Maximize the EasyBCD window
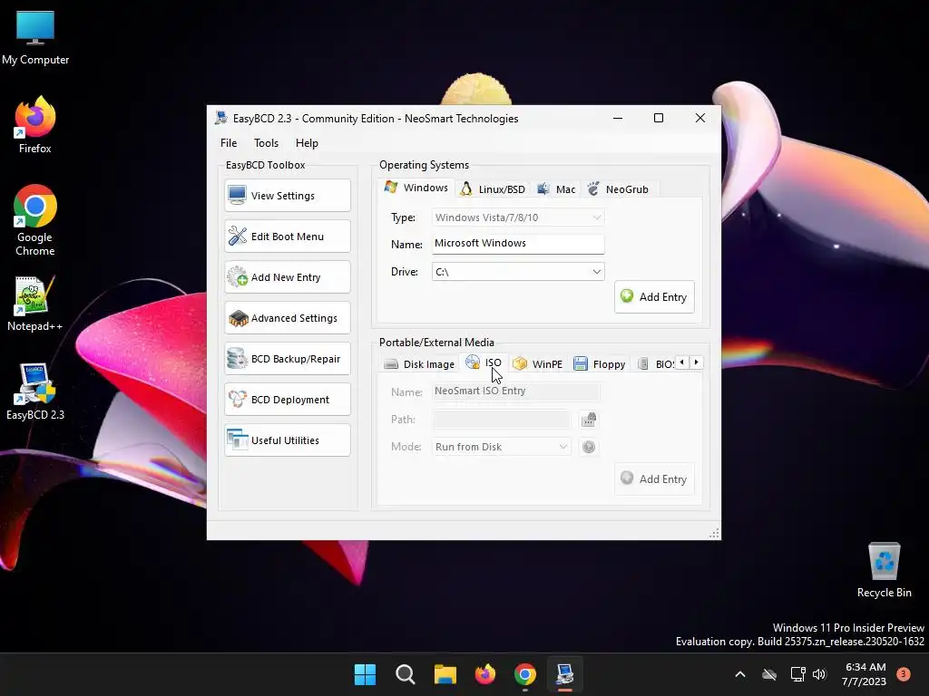This screenshot has width=929, height=696. [x=659, y=118]
